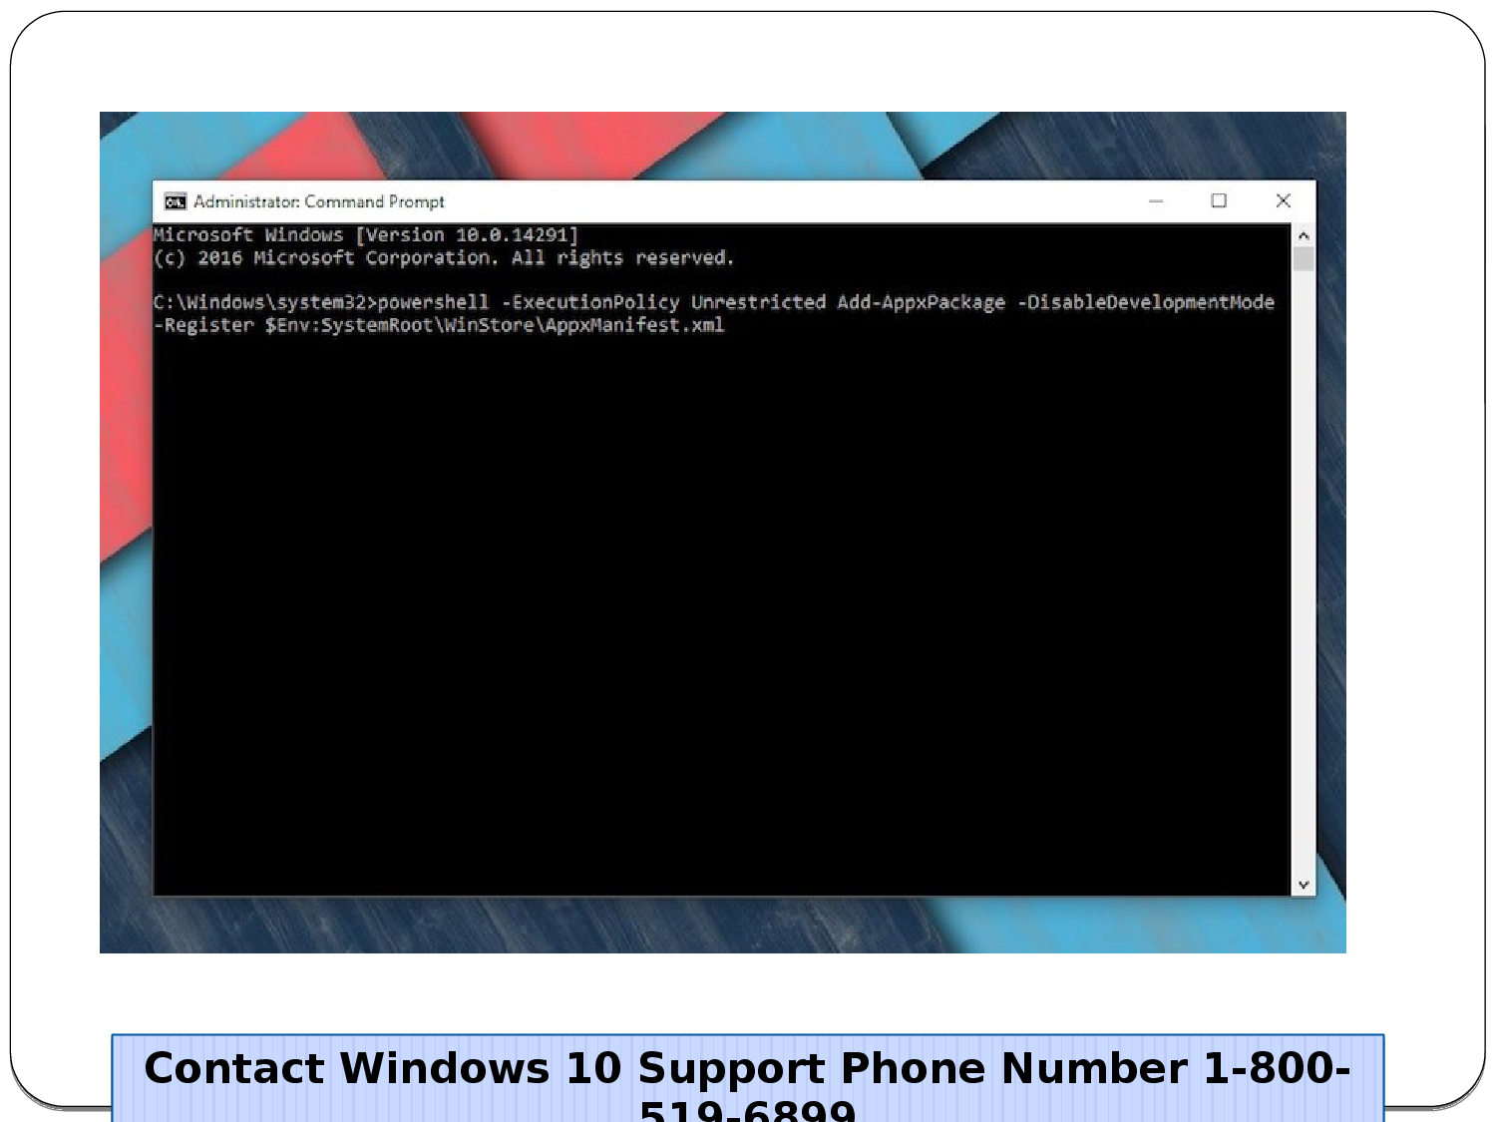The height and width of the screenshot is (1122, 1496).
Task: Click the 2016 Microsoft Corporation copyright line
Action: (444, 257)
